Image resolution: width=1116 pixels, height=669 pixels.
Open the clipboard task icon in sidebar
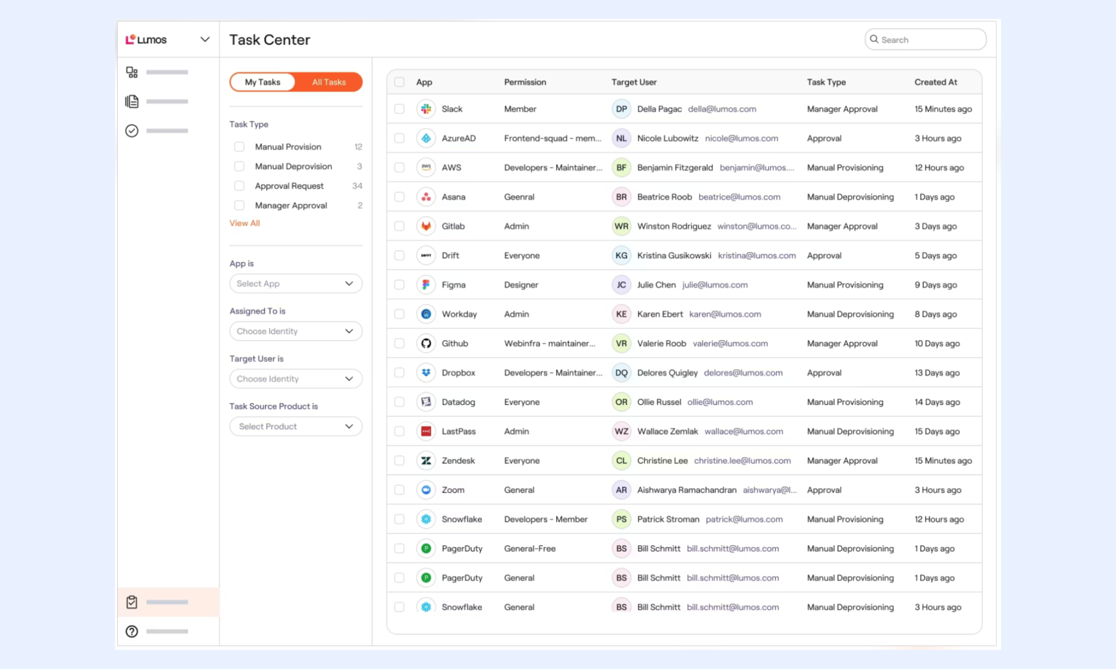click(x=132, y=602)
